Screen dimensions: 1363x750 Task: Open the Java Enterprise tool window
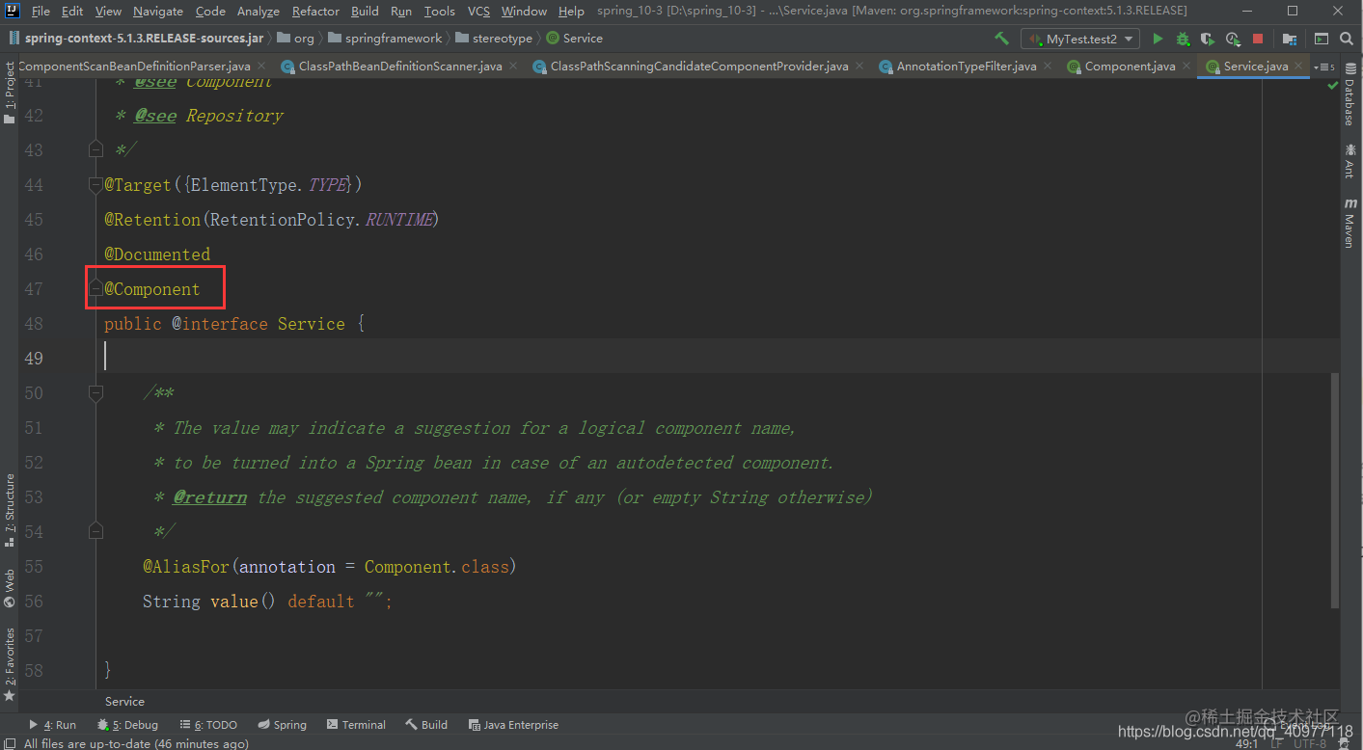(x=513, y=725)
